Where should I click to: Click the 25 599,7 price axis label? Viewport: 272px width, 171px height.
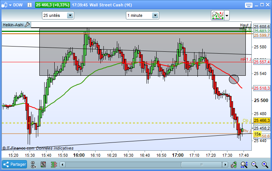click(262, 35)
